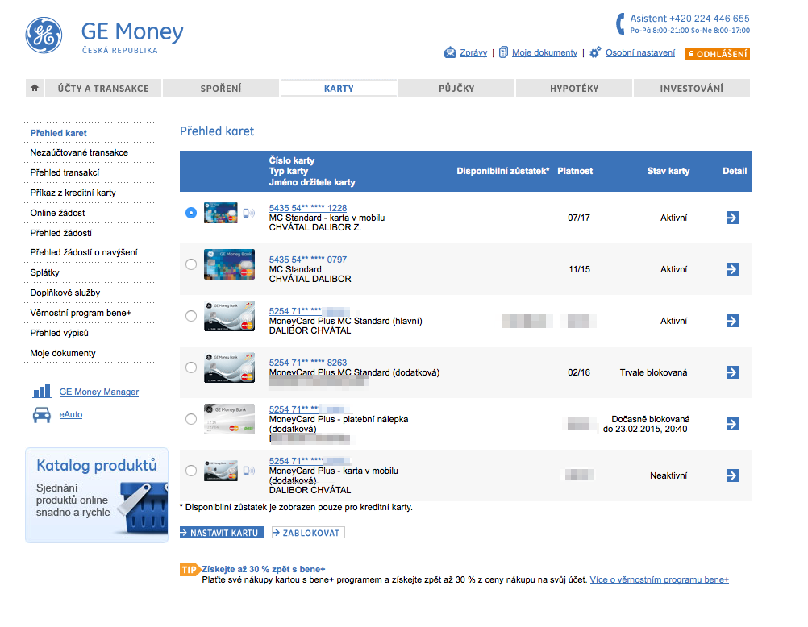Open the Moje dokumenty header link
This screenshot has width=808, height=627.
pyautogui.click(x=544, y=52)
